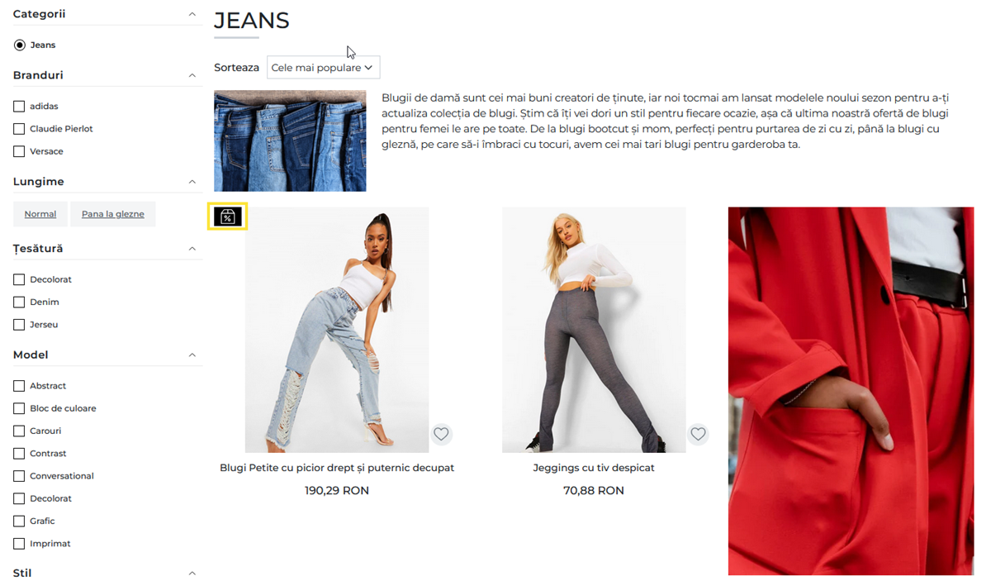Viewport: 991px width, 581px height.
Task: Collapse the Țesătură filter section
Action: click(x=192, y=249)
